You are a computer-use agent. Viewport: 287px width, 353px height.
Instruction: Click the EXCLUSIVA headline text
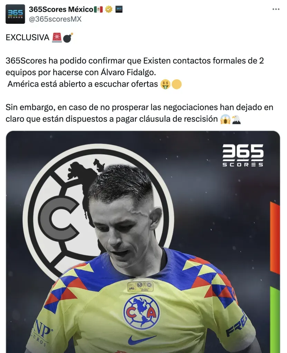pos(28,37)
